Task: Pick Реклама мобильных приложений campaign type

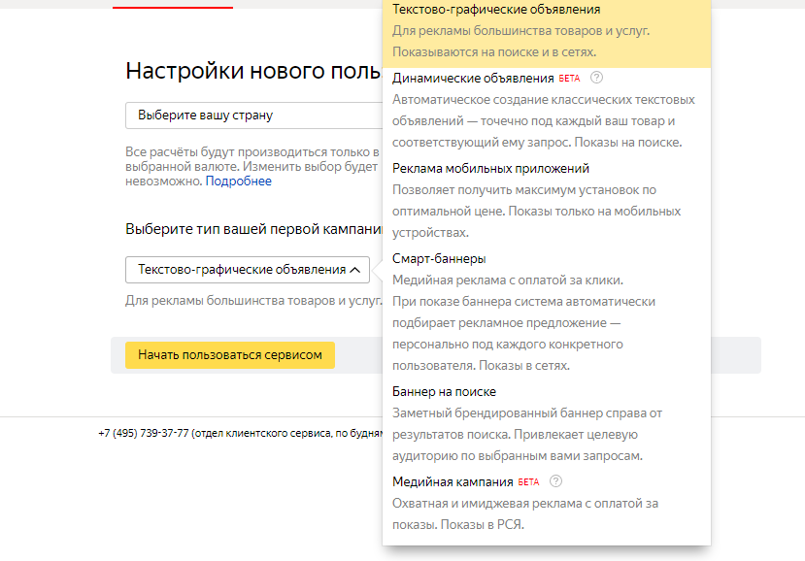Action: (490, 168)
